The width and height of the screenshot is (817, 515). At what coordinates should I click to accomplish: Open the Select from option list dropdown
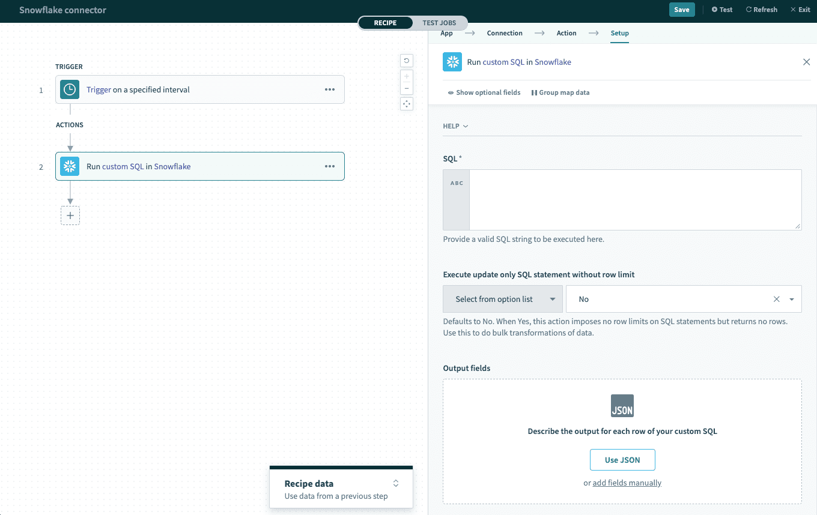502,298
